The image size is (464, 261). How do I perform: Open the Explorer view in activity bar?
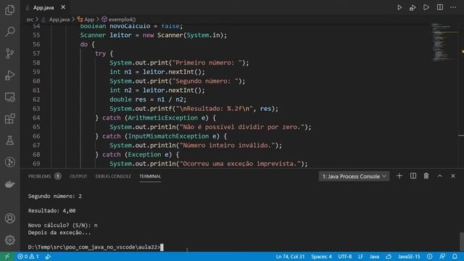[x=9, y=9]
